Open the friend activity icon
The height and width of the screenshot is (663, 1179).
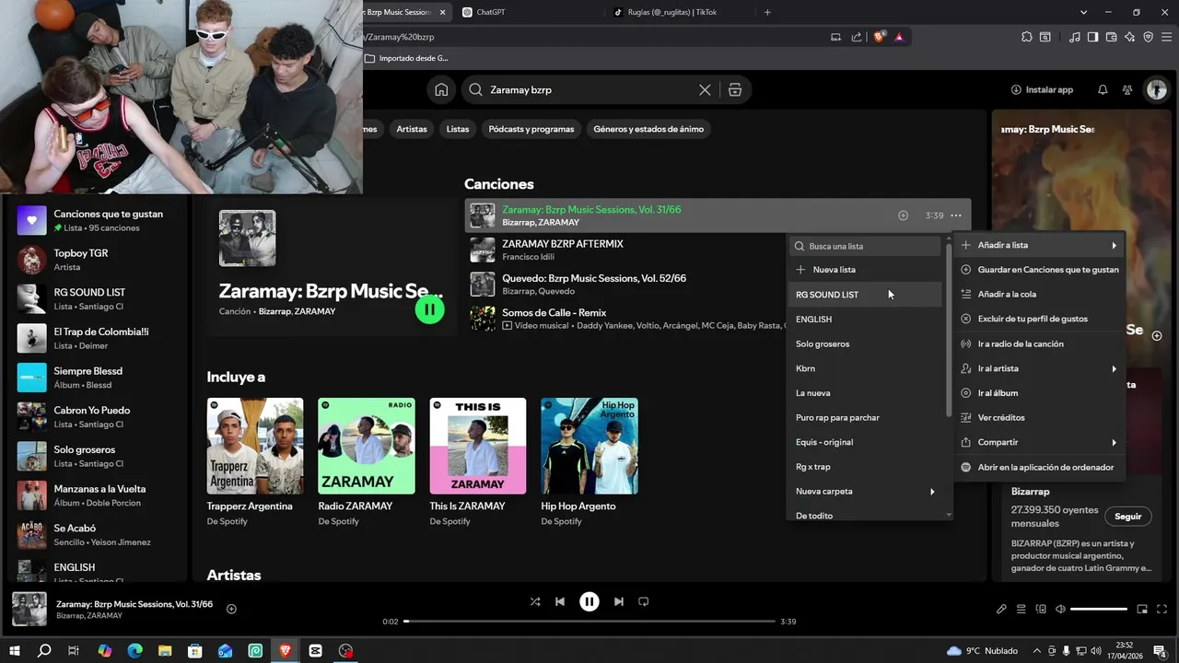[x=1127, y=89]
